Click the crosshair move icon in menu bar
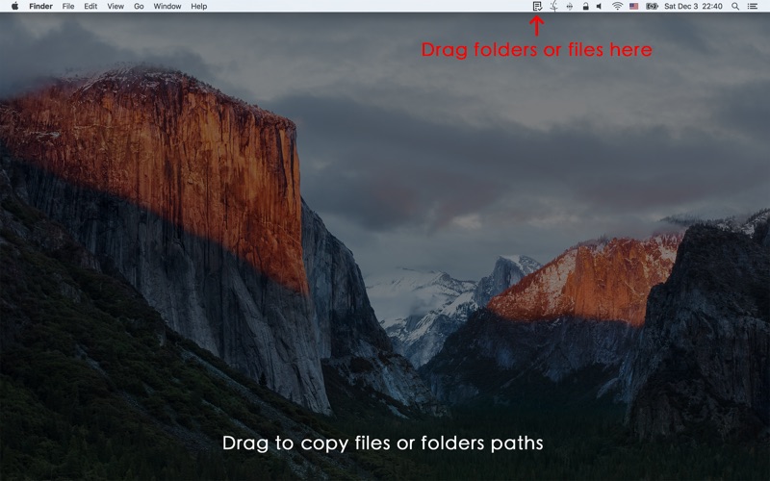 pyautogui.click(x=569, y=6)
